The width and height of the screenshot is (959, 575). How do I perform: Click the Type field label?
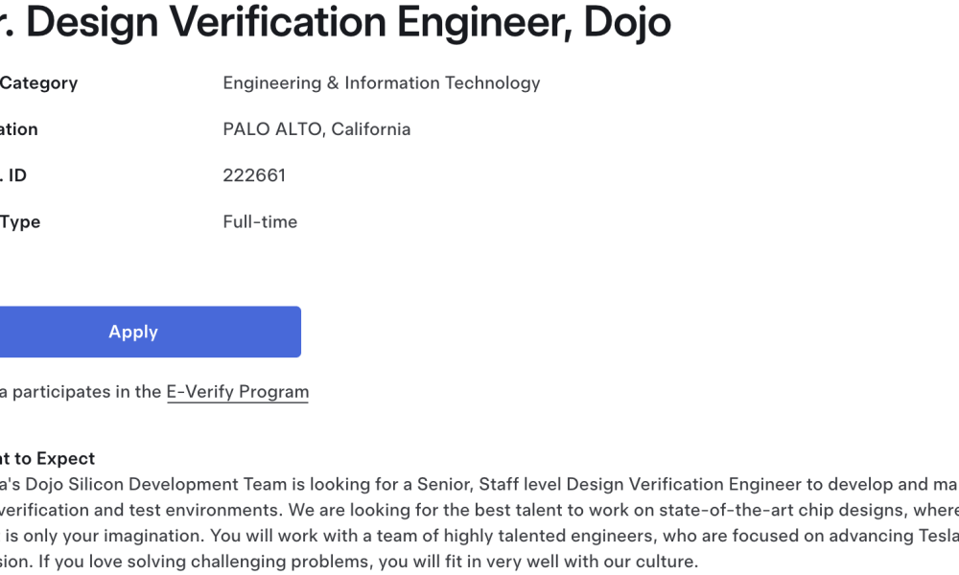[20, 221]
